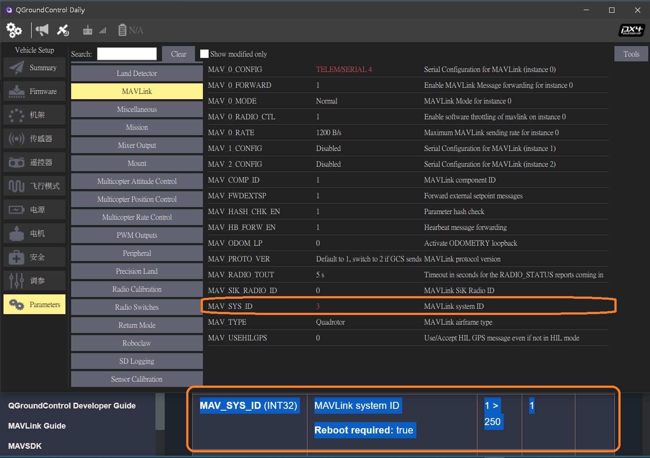Open QGroundControl Developer Guide link
650x458 pixels.
click(72, 406)
